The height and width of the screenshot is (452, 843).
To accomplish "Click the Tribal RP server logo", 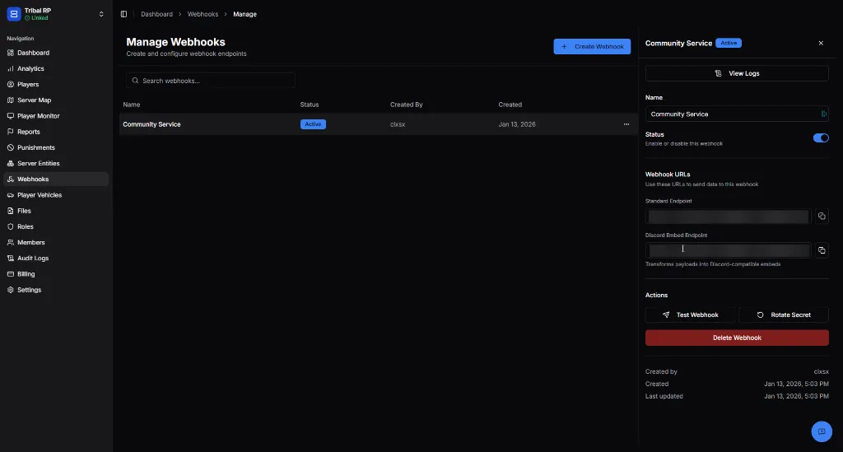I will tap(13, 14).
